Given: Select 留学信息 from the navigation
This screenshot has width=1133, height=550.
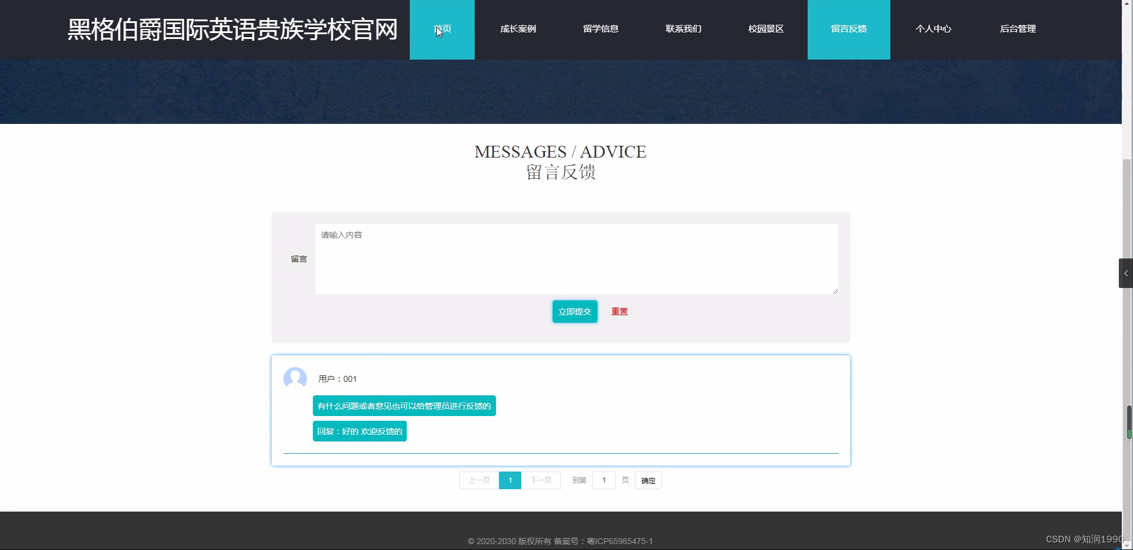Looking at the screenshot, I should point(600,29).
